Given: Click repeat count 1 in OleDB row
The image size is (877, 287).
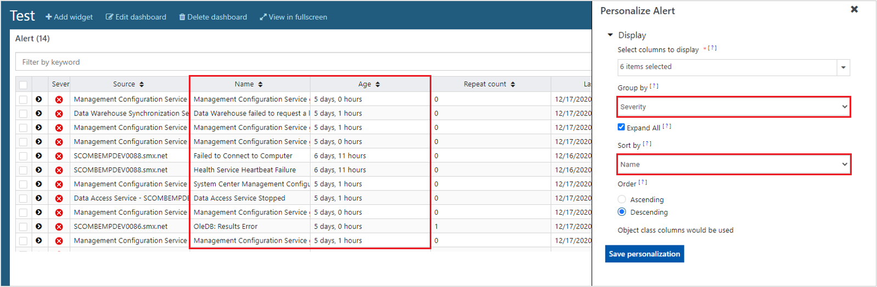Looking at the screenshot, I should [436, 227].
